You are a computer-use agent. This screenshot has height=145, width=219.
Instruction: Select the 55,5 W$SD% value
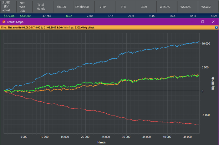coord(193,16)
